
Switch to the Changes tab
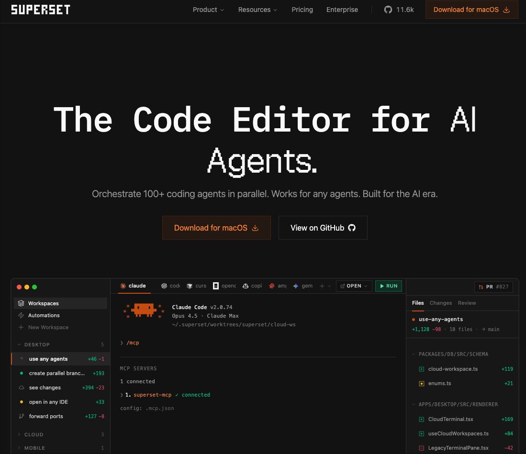440,303
